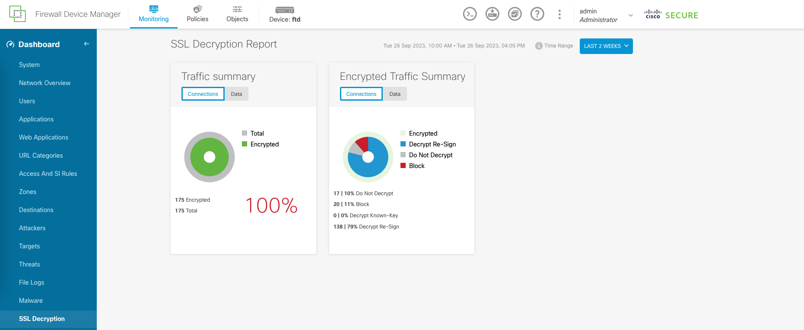804x330 pixels.
Task: Click the deployment icon in header
Action: (492, 14)
